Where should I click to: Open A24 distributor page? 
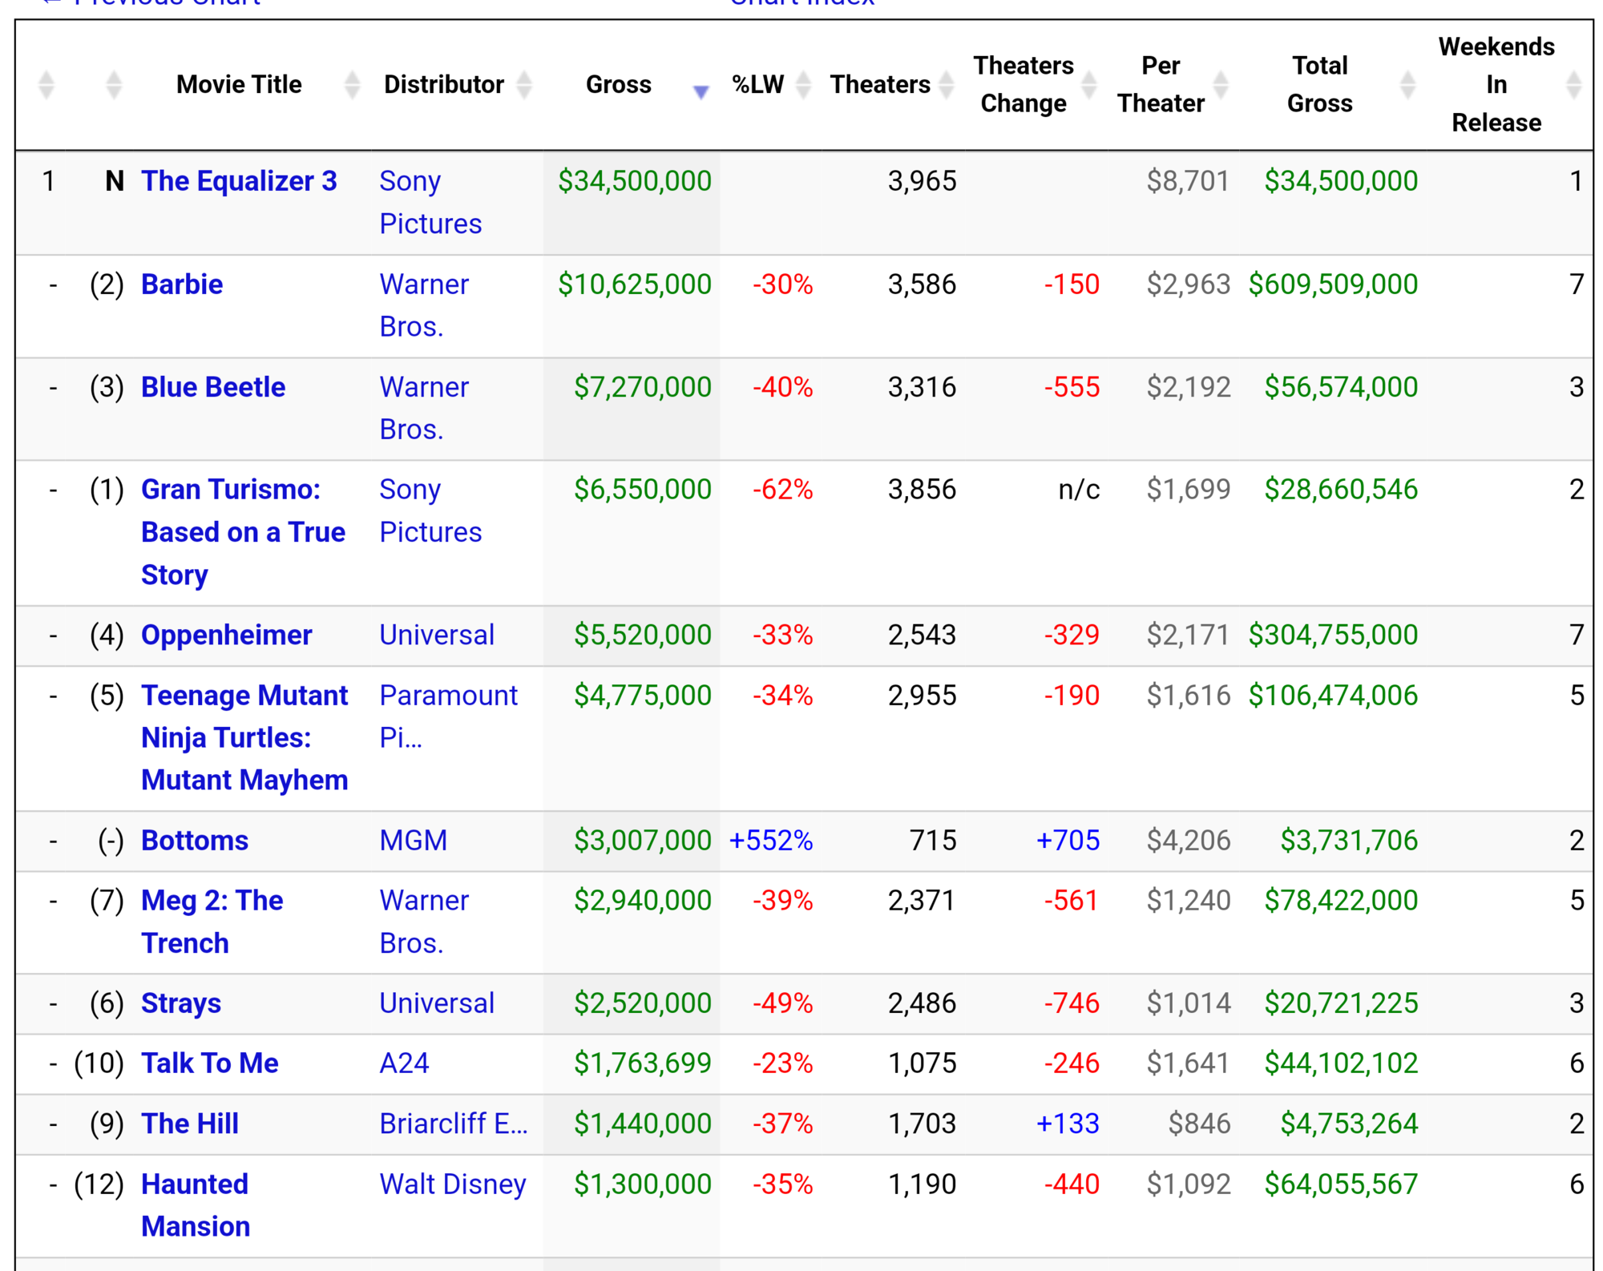[404, 1063]
